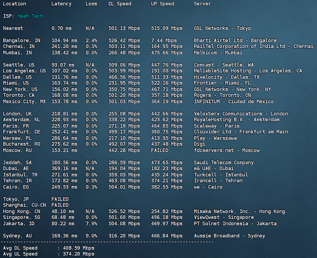Click "Mexico City, MX" location
This screenshot has height=258, width=317.
pyautogui.click(x=24, y=101)
